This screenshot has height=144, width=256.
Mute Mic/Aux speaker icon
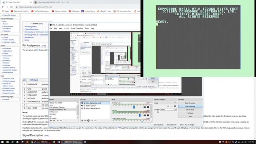pos(144,115)
